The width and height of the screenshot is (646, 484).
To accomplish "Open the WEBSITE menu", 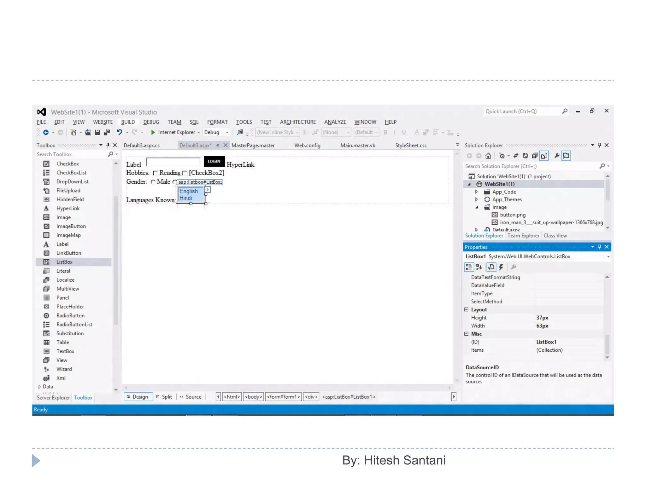I will [x=103, y=122].
